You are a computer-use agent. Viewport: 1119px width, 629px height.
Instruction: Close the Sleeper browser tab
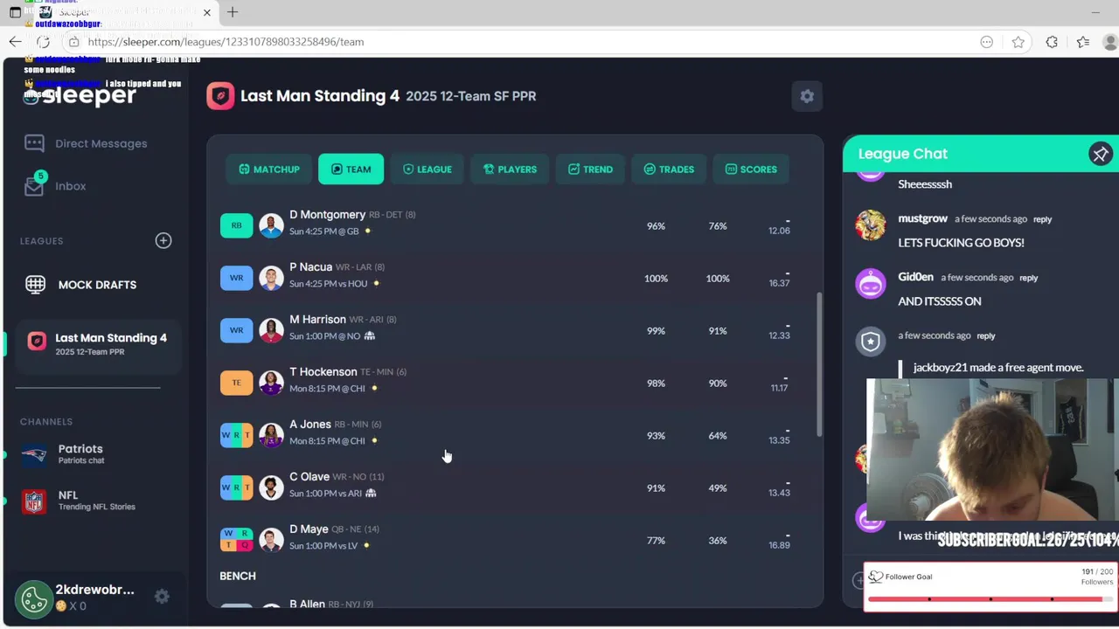[207, 12]
